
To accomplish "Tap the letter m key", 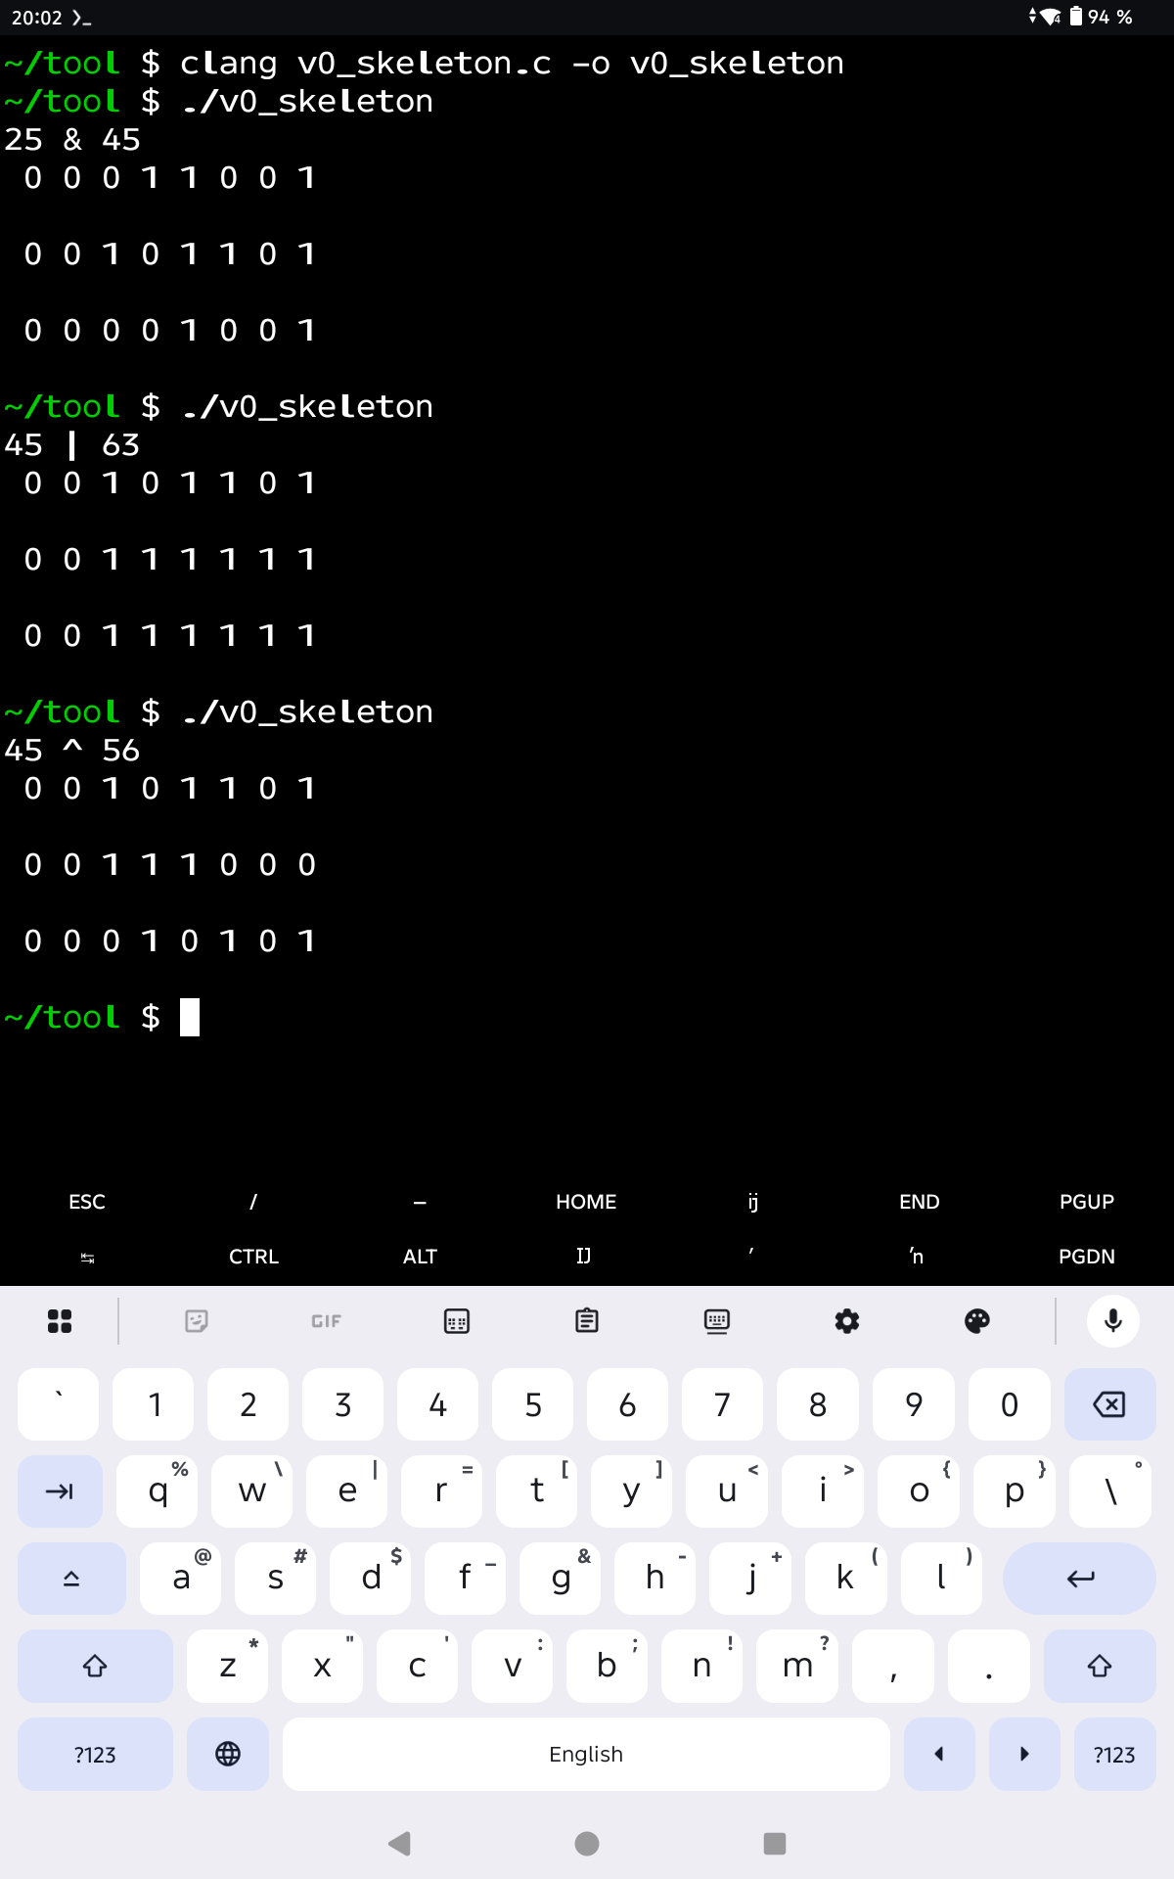I will [797, 1666].
